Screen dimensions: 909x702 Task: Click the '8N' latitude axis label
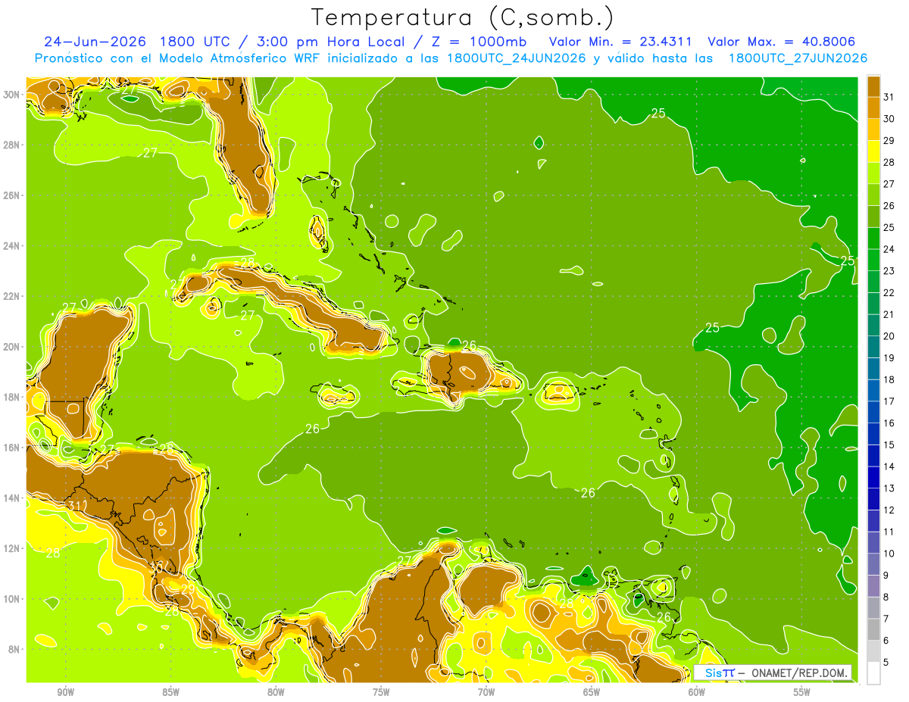(15, 649)
